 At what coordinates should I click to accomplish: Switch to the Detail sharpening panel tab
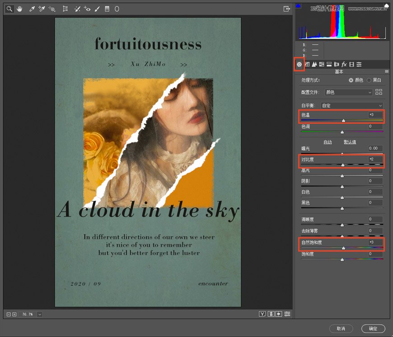point(314,64)
